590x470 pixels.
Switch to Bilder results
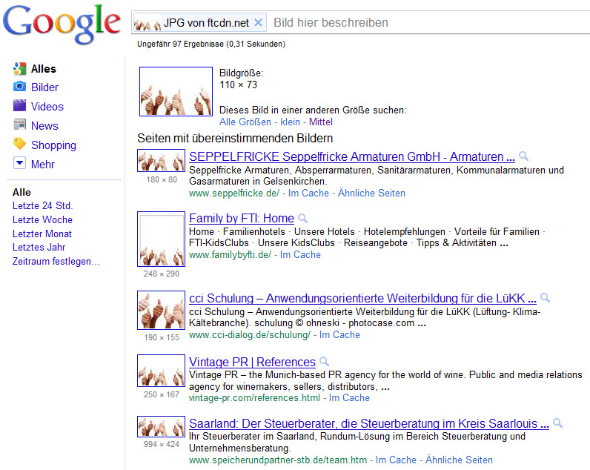click(44, 87)
